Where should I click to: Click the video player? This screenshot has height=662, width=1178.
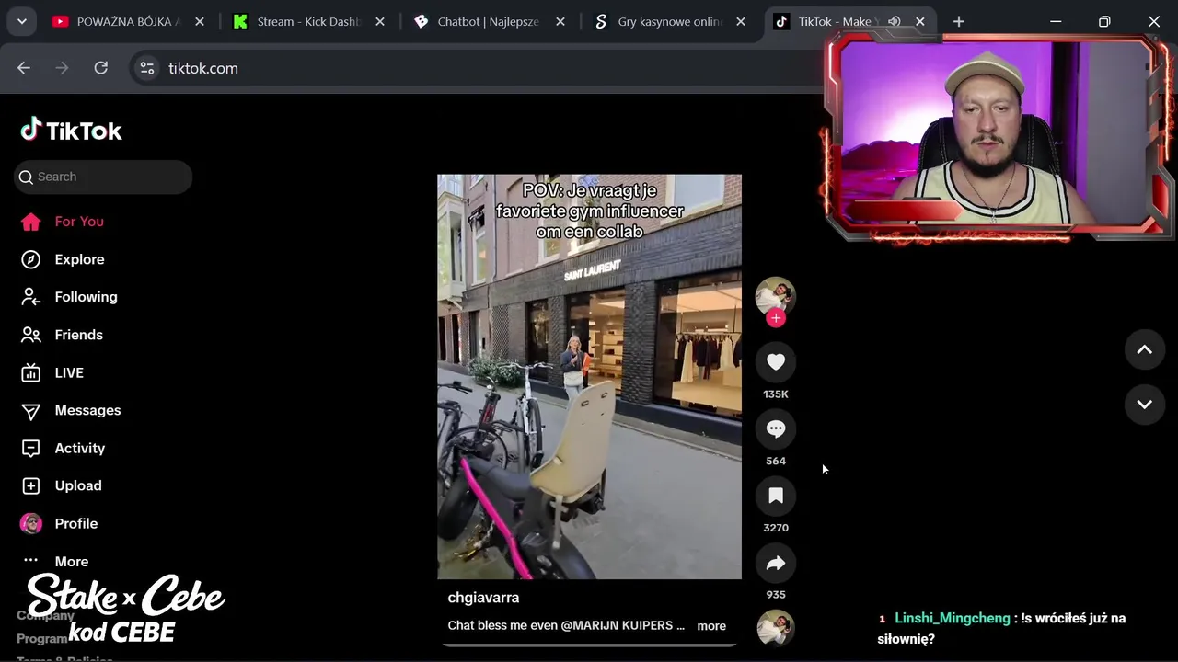coord(589,377)
